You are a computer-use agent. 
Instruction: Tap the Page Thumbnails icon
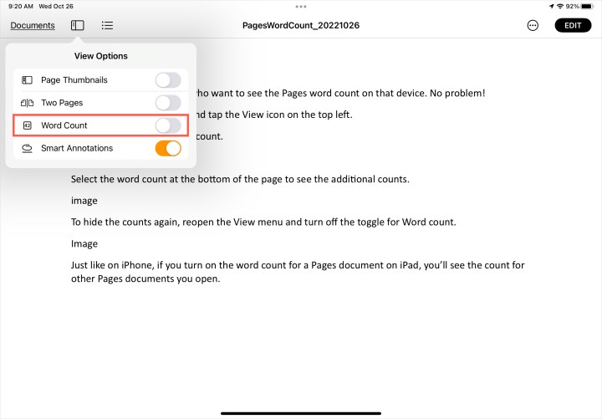click(27, 80)
